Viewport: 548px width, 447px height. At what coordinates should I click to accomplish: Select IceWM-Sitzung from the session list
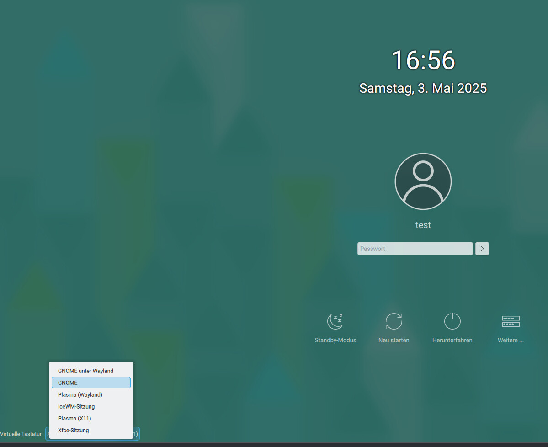(x=76, y=406)
